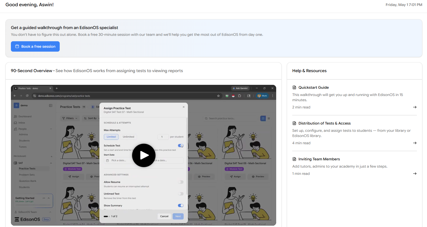427x227 pixels.
Task: Click the Distribution of Tests & Access document icon
Action: pyautogui.click(x=294, y=123)
